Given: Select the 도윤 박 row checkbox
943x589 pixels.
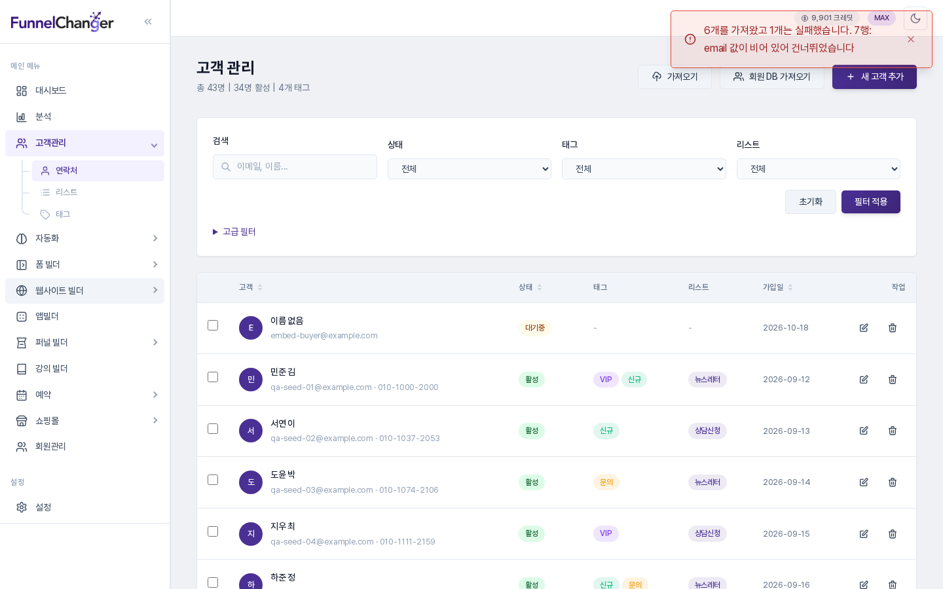Looking at the screenshot, I should click(x=213, y=480).
